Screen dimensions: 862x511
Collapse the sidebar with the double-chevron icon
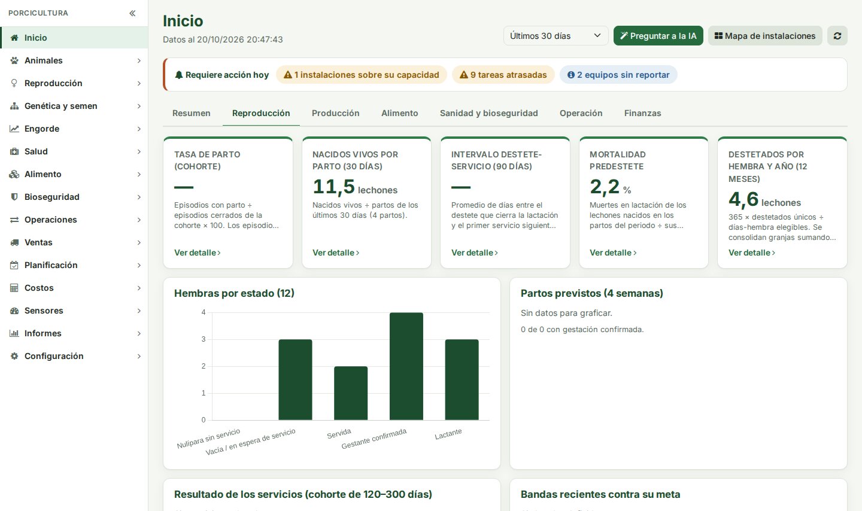pyautogui.click(x=132, y=13)
